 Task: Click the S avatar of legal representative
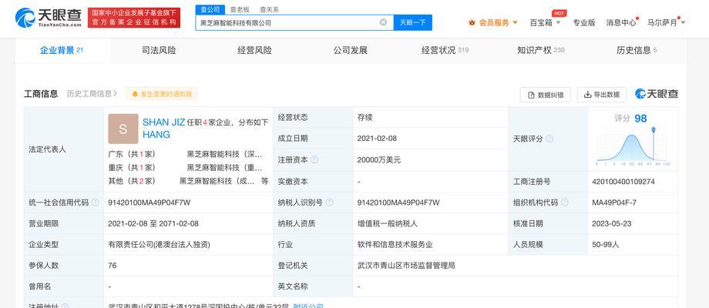coord(123,129)
